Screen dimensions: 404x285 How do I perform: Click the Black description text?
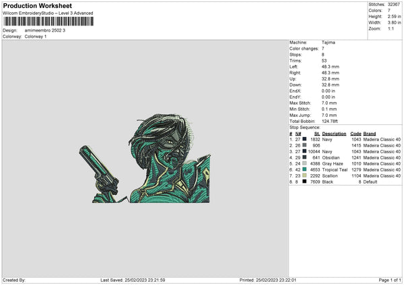coord(327,181)
